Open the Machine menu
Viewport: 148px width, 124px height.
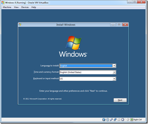pyautogui.click(x=7, y=7)
